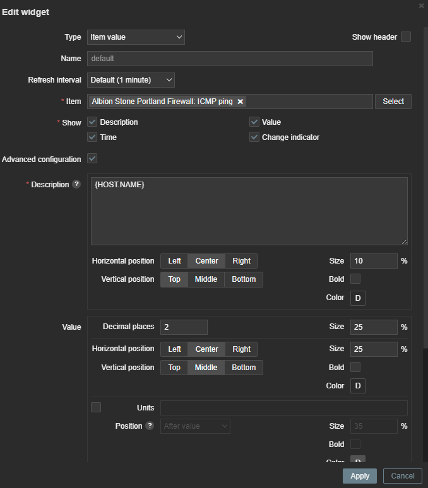Screen dimensions: 428x488
Task: Open the units Position dropdown
Action: (196, 426)
